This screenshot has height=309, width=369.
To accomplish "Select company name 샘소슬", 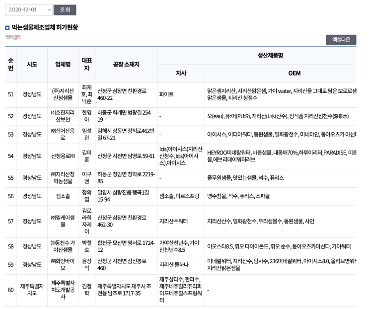I will 63,196.
